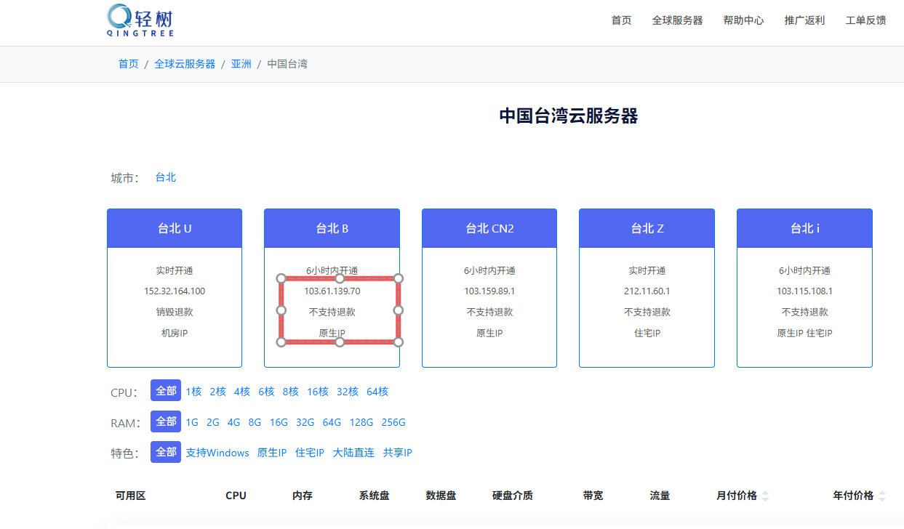Viewport: 904px width, 529px height.
Task: Filter by 大陆直连 feature
Action: coord(353,453)
